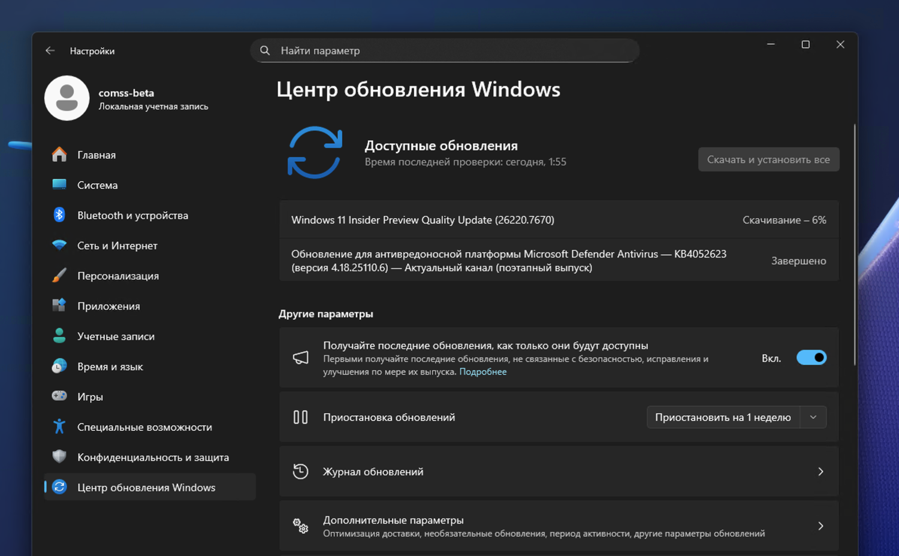Select Время и язык in the sidebar
Viewport: 899px width, 556px height.
(110, 366)
